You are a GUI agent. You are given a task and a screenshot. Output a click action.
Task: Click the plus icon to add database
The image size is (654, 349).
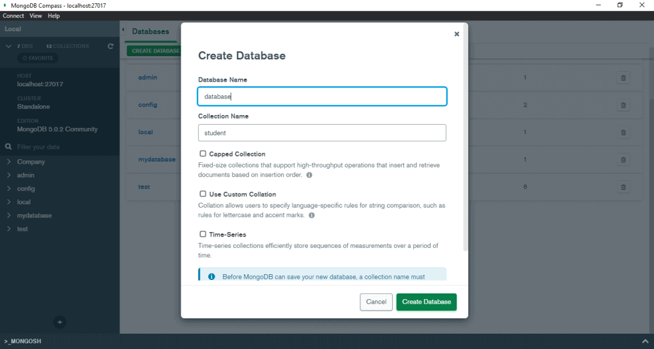(x=59, y=322)
